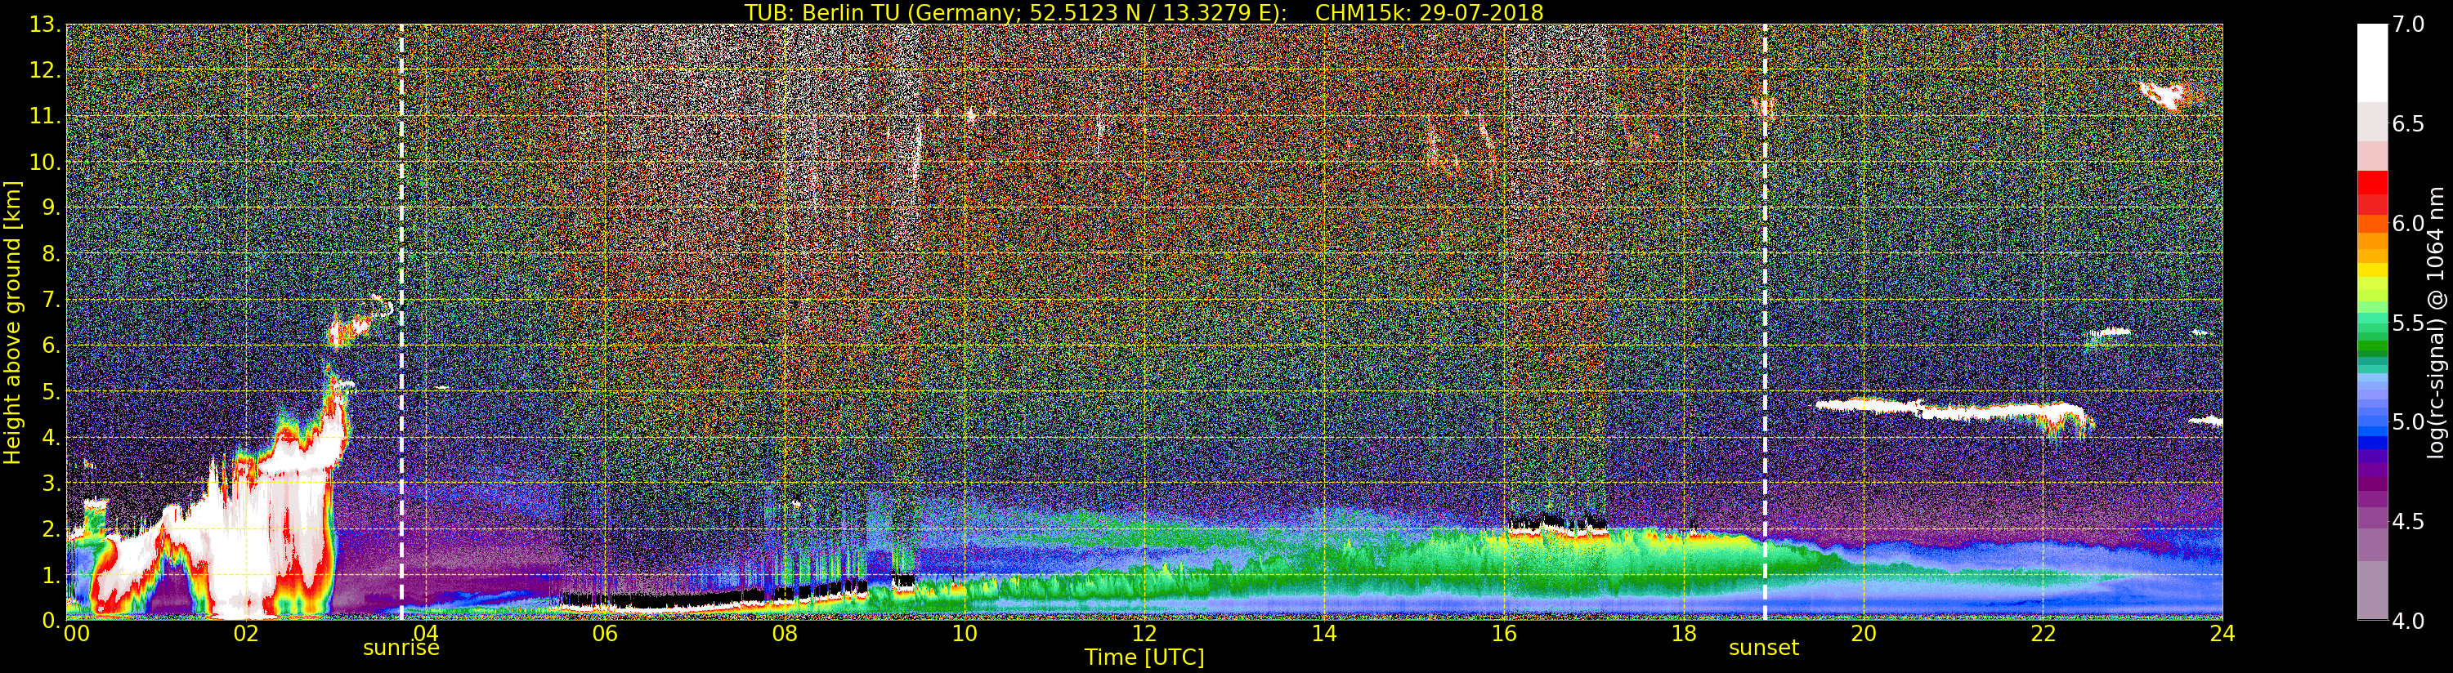Click the '3.' height axis tick label

[x=51, y=484]
